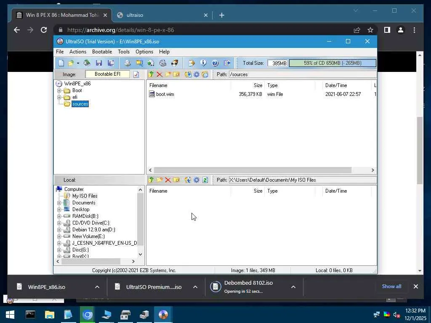Click the Open file folder toolbar icon
The width and height of the screenshot is (431, 323).
pos(71,63)
